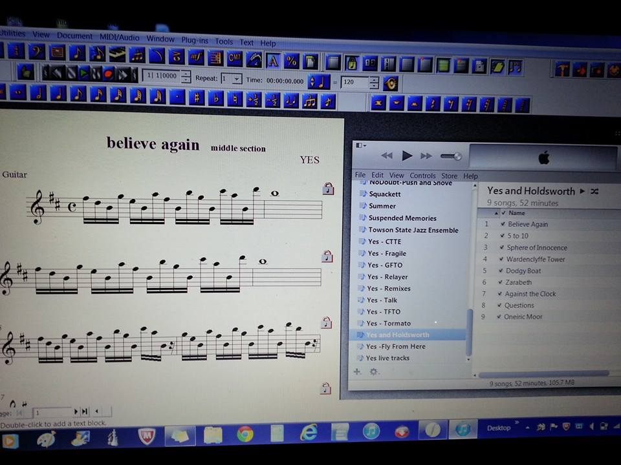Select the Yes - Fragile playlist
The height and width of the screenshot is (465, 621).
(x=387, y=253)
